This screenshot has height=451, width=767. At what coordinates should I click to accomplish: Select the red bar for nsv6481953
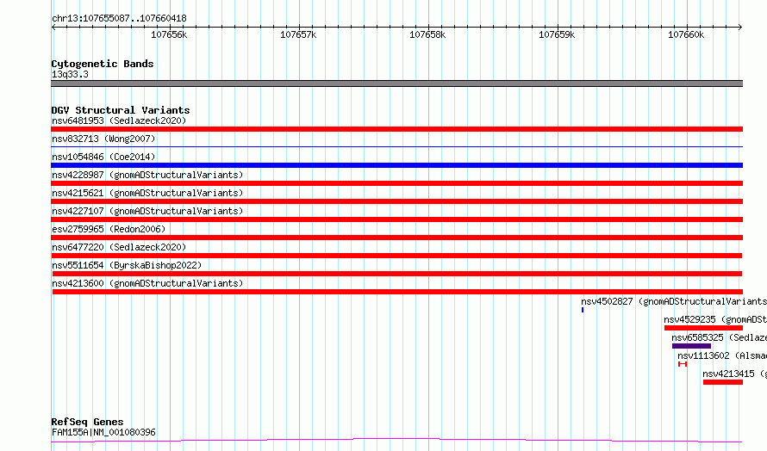(396, 129)
